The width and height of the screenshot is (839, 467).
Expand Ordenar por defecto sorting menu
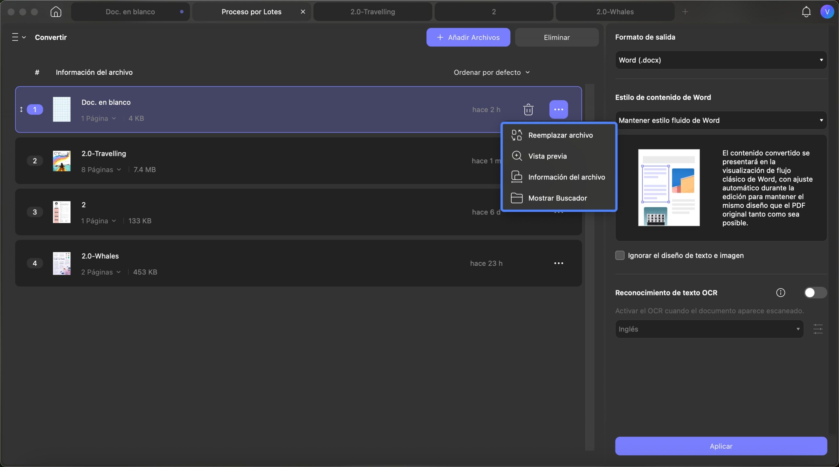(x=492, y=72)
